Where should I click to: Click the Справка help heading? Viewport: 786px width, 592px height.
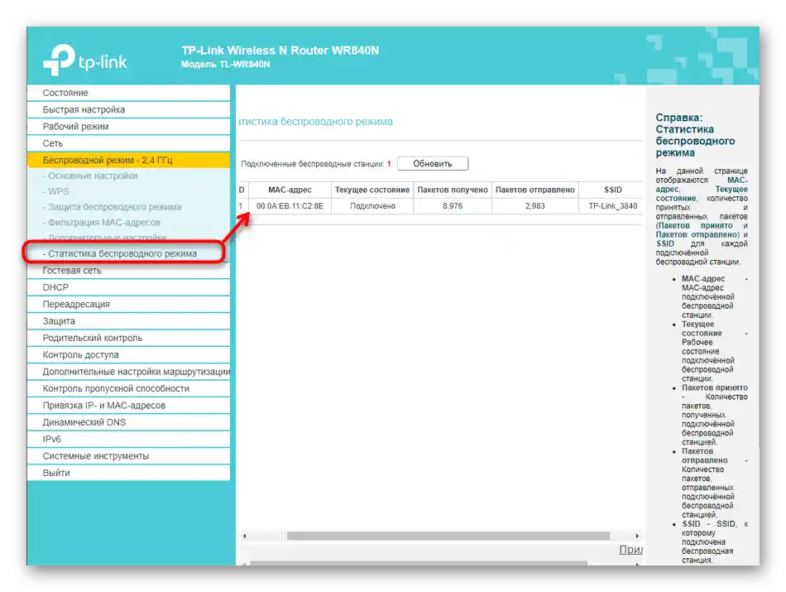[695, 135]
